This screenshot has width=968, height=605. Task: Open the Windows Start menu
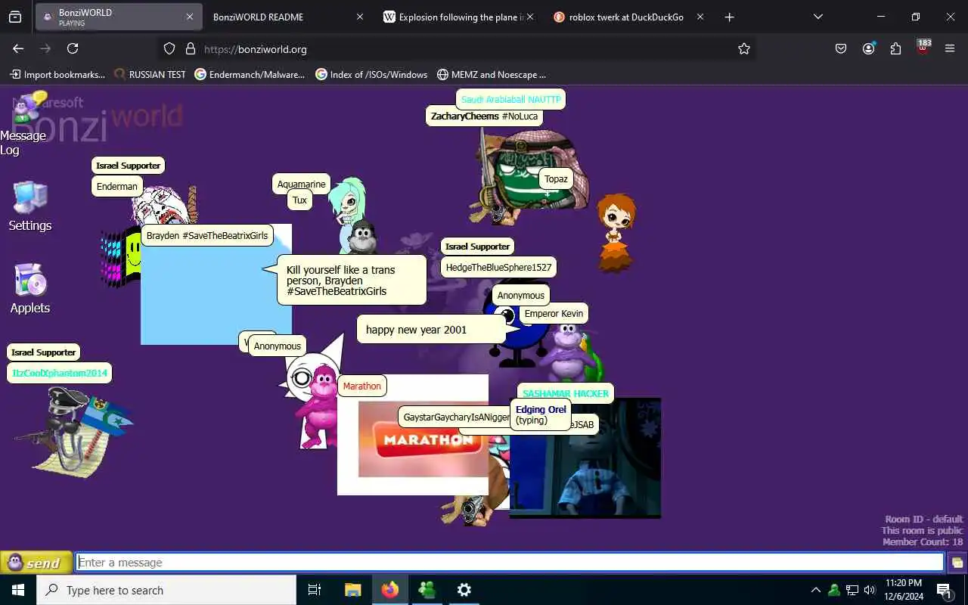(x=18, y=590)
